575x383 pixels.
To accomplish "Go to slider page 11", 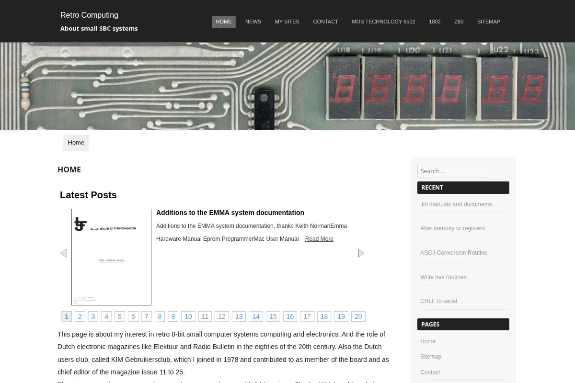I will [x=205, y=316].
